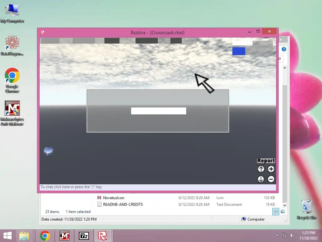This screenshot has height=242, width=322.
Task: Click the '133 KB' size cell for NovetusIcon
Action: point(269,198)
